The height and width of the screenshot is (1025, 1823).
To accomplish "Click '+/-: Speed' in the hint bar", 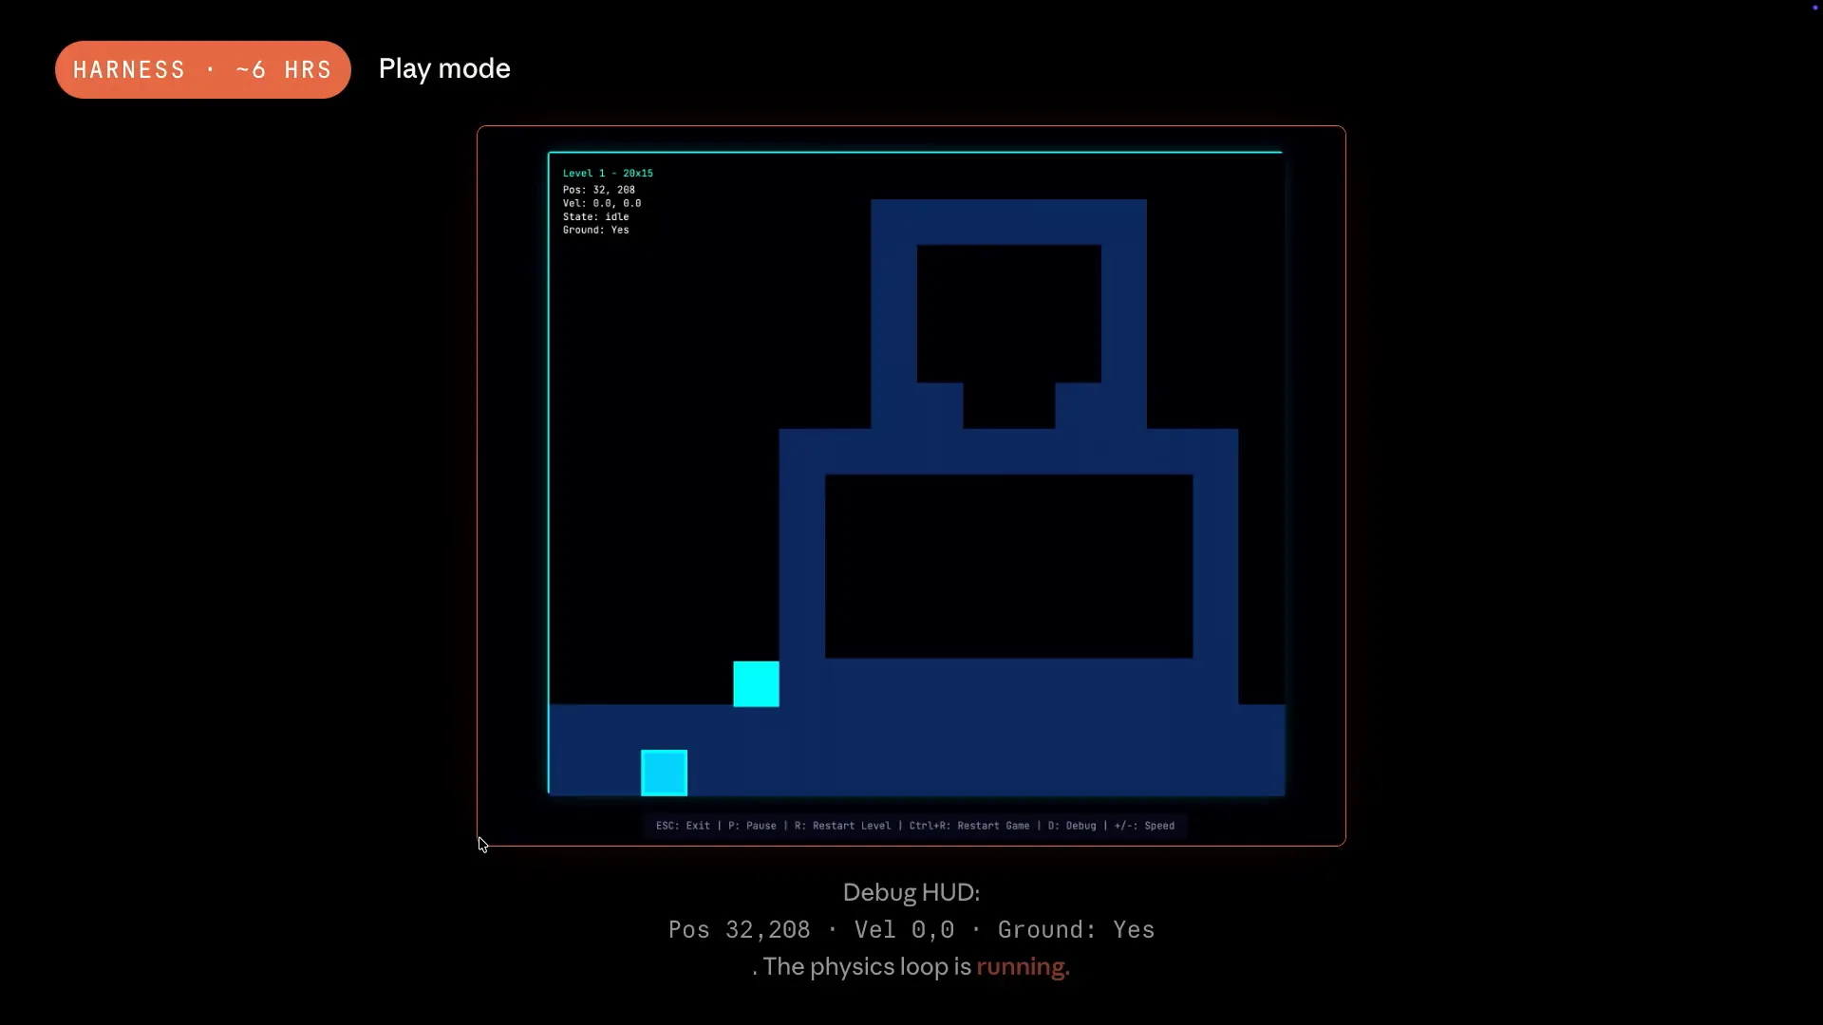I will point(1144,826).
